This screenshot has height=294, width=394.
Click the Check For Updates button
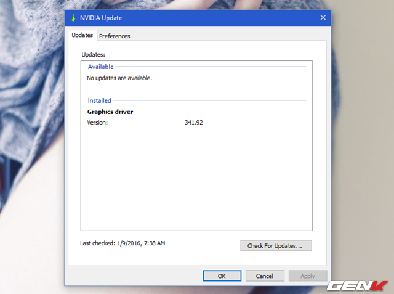coord(276,245)
